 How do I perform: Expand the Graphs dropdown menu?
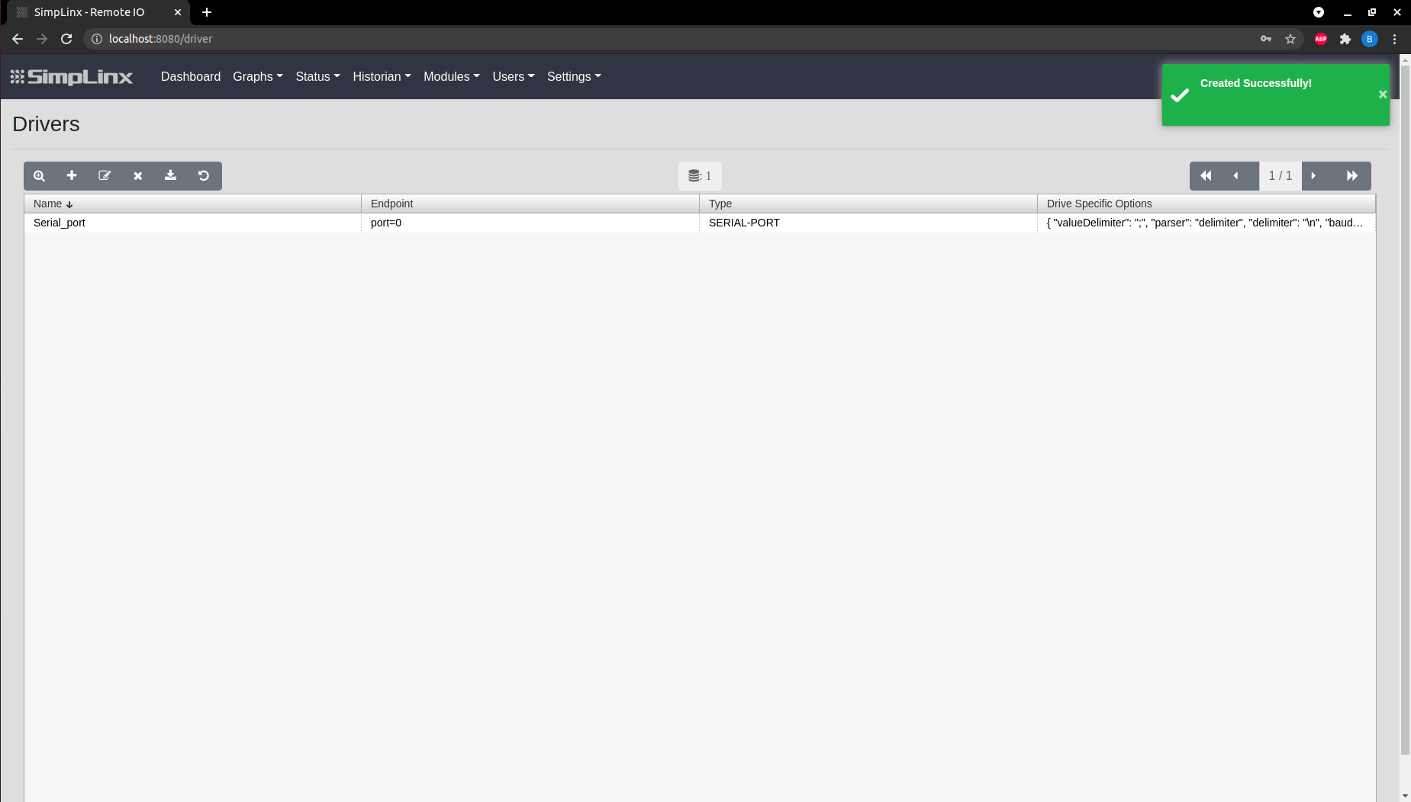(x=258, y=76)
